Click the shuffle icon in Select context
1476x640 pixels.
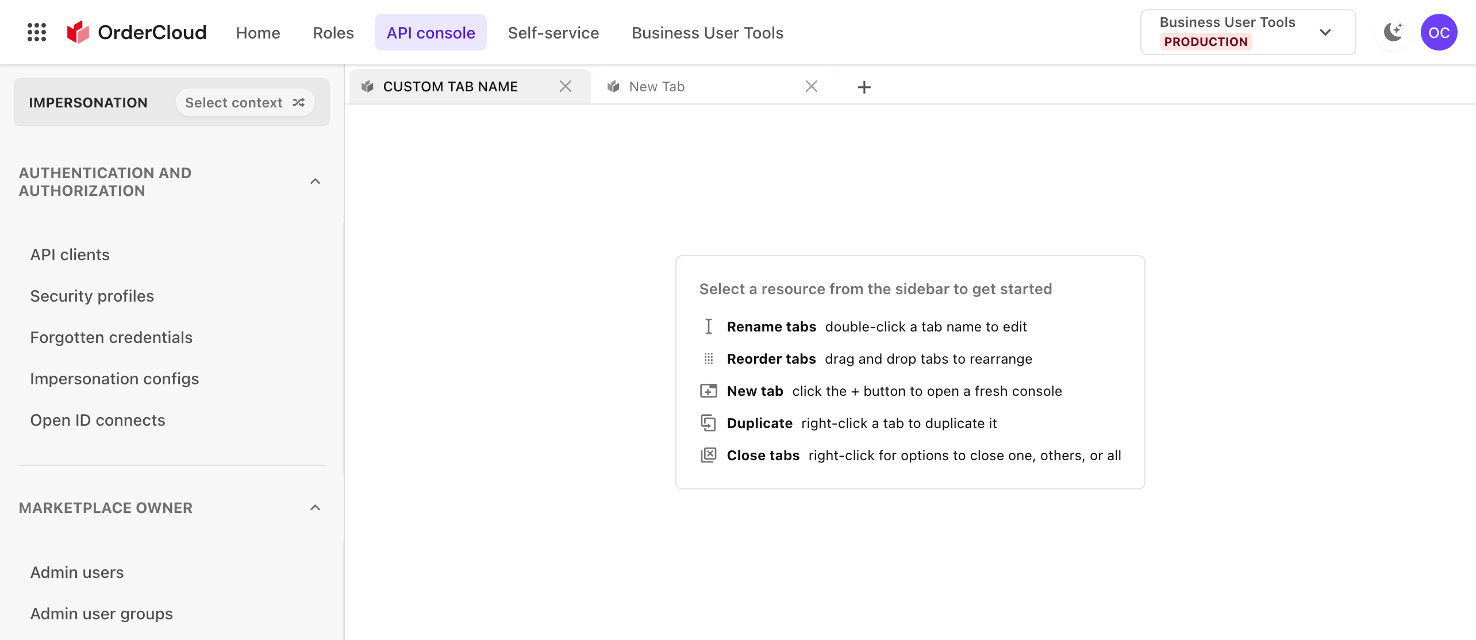(298, 102)
